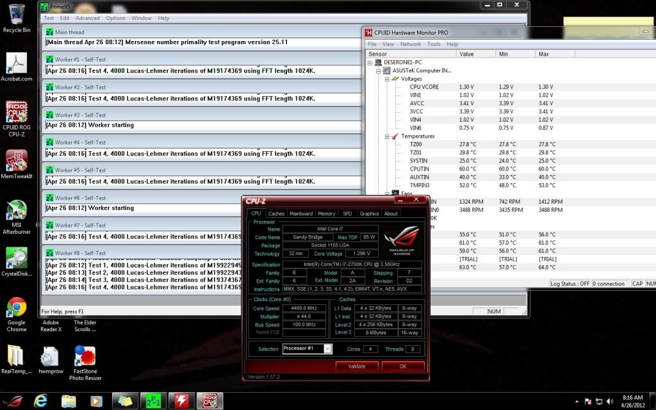Viewport: 656px width, 410px height.
Task: Open the Edit menu in Prime95
Action: [x=65, y=18]
